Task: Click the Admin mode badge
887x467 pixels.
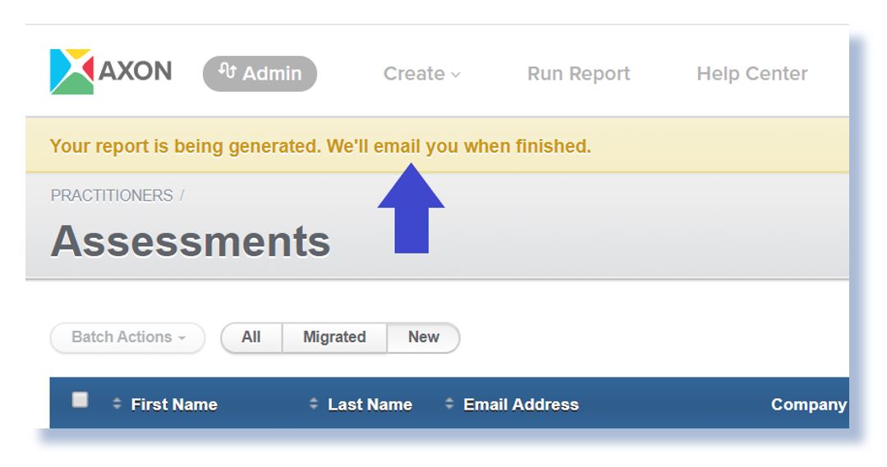Action: pyautogui.click(x=260, y=74)
